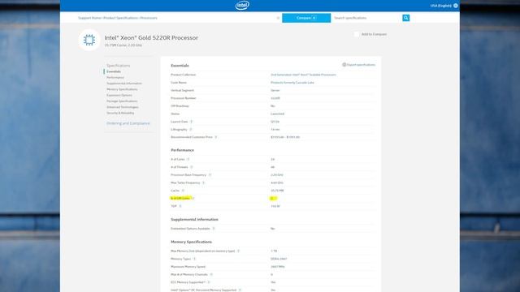Click the info icon beside Recommended Customer Price
Screen dimensions: 520x292
tap(216, 137)
